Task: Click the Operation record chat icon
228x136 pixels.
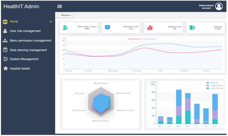Action: click(x=108, y=28)
